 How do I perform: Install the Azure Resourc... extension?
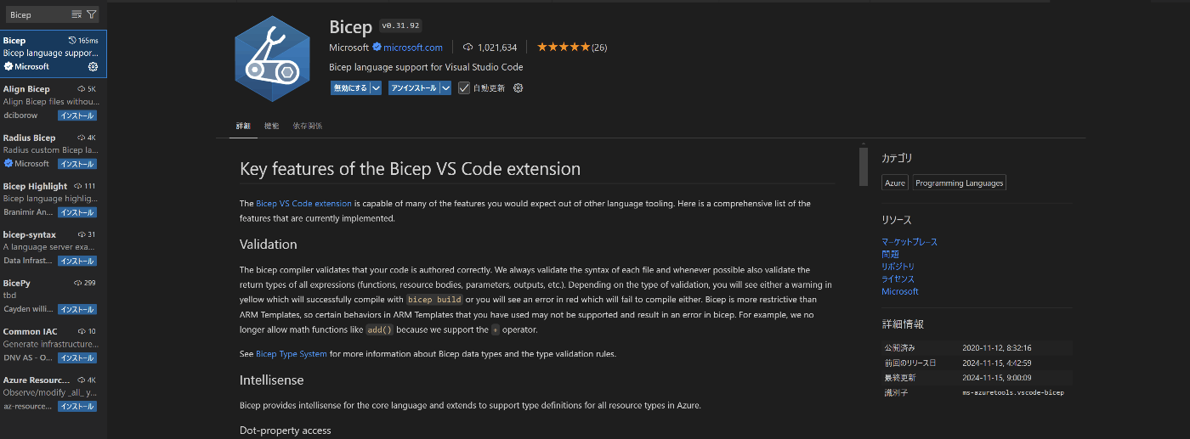tap(77, 406)
